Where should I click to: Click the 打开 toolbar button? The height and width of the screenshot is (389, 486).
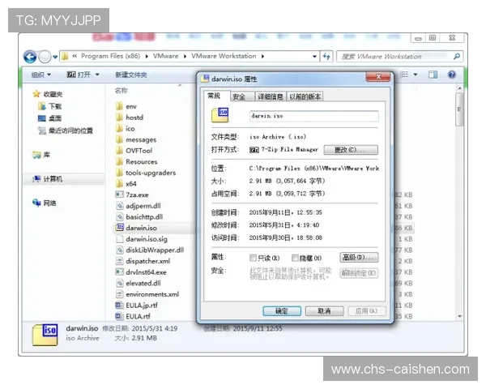79,75
